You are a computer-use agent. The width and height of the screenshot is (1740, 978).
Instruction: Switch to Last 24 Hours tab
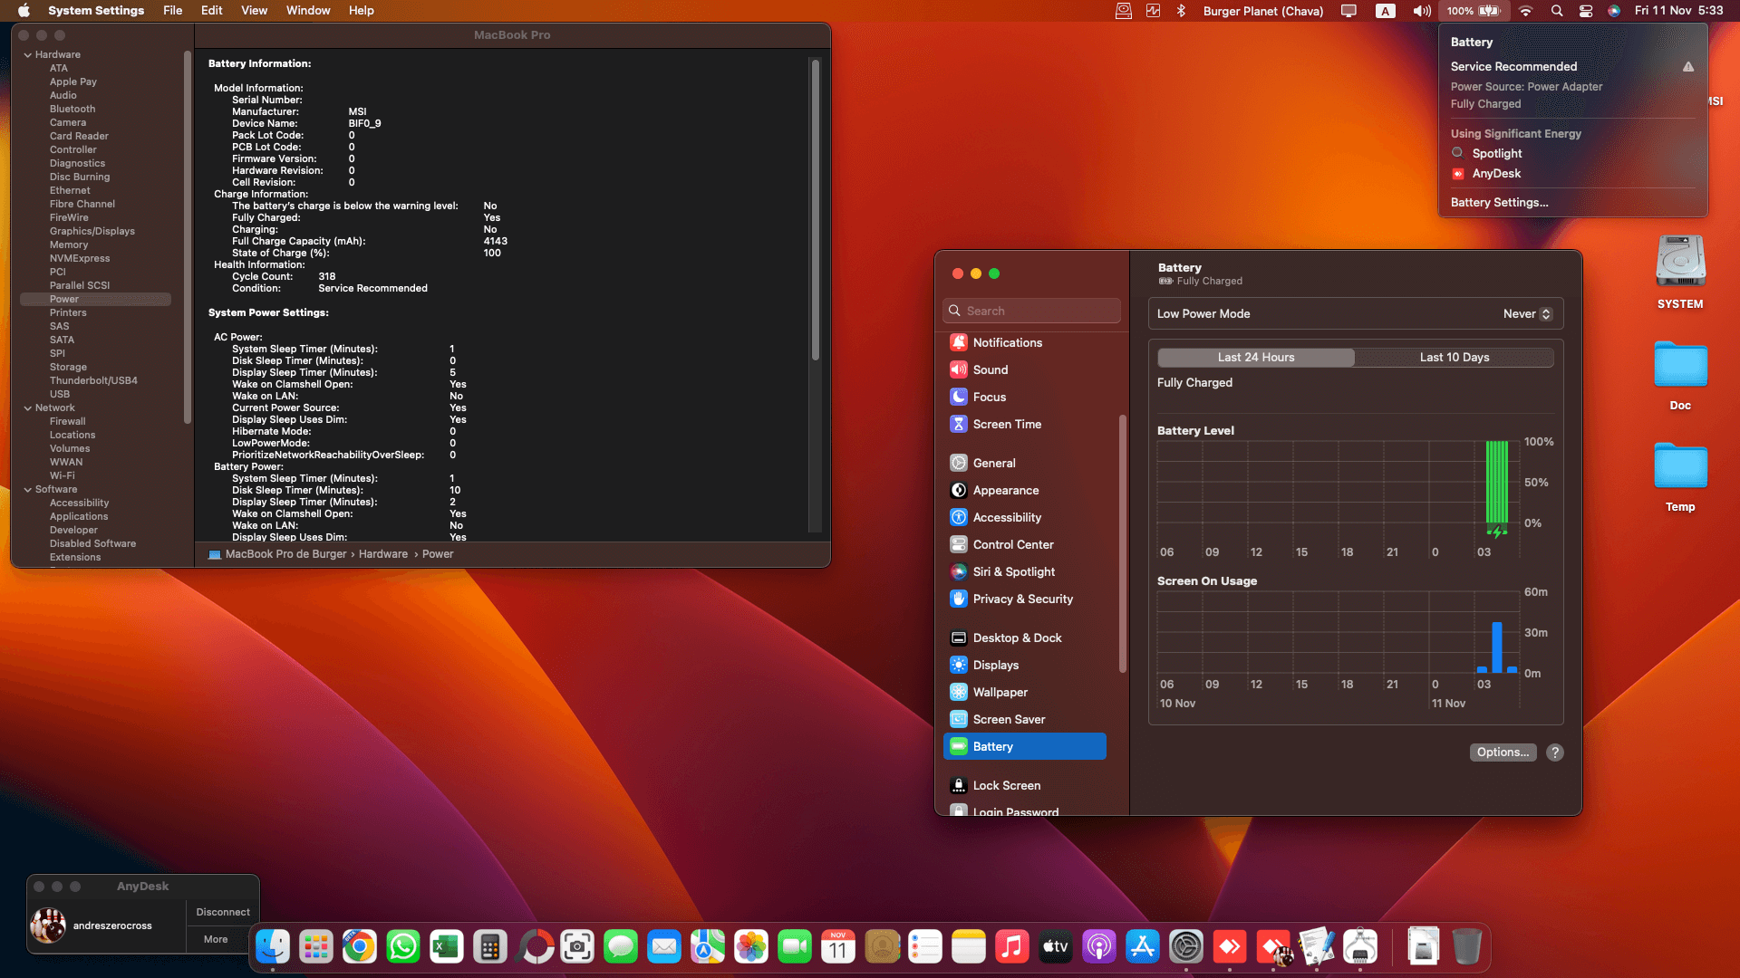[x=1256, y=358]
